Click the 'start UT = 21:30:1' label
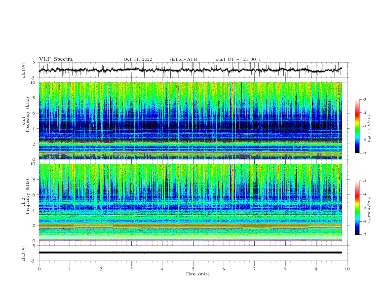The image size is (391, 302). pos(238,59)
